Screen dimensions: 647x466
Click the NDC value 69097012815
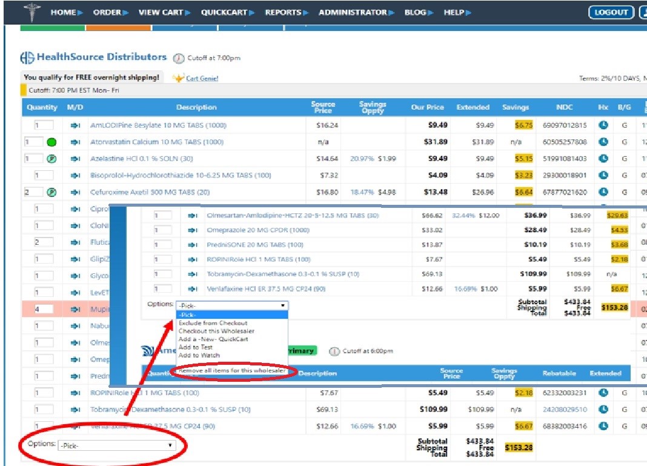pos(565,125)
